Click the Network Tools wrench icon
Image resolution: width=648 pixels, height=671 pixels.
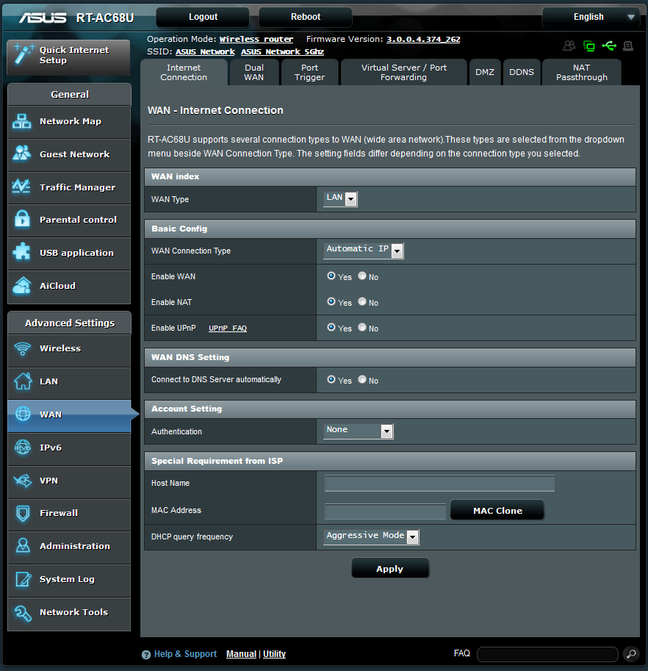[23, 613]
